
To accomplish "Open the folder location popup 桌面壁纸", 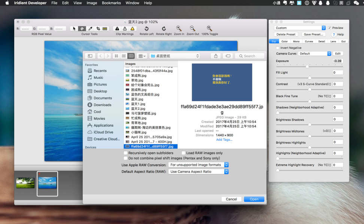I will (175, 56).
